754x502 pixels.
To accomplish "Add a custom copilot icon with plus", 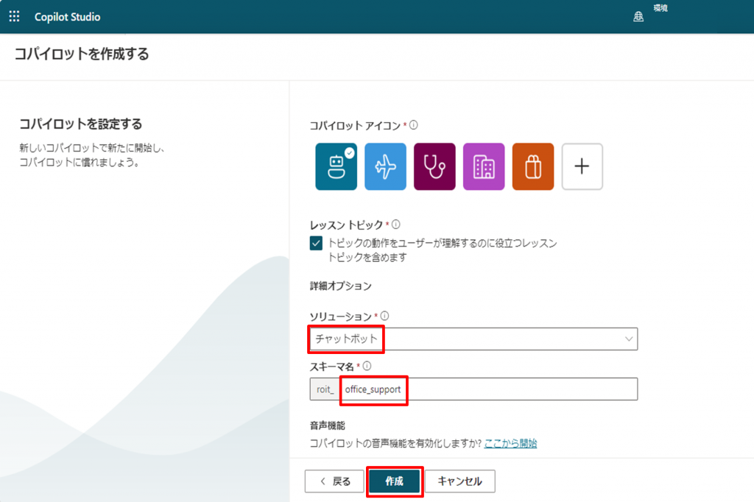I will point(582,166).
